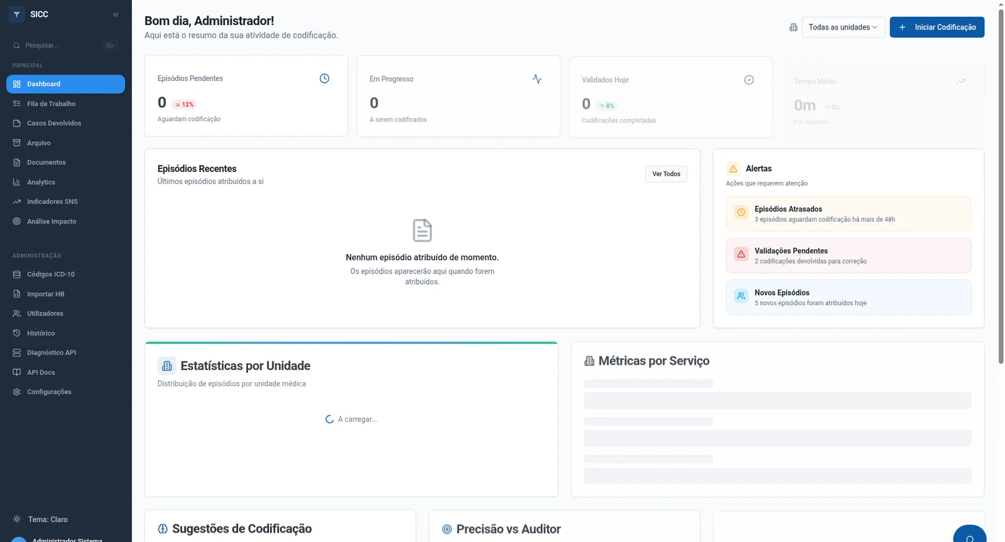Click the Fila de Trabalho list icon
Screen dimensions: 1005x542
point(17,104)
